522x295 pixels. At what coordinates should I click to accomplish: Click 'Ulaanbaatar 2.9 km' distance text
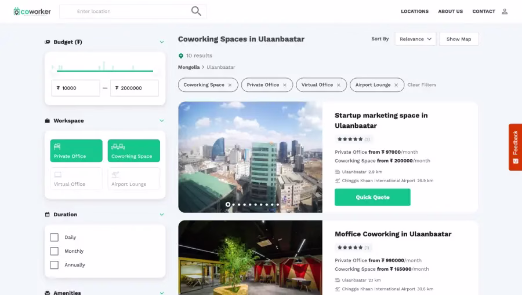coord(362,172)
